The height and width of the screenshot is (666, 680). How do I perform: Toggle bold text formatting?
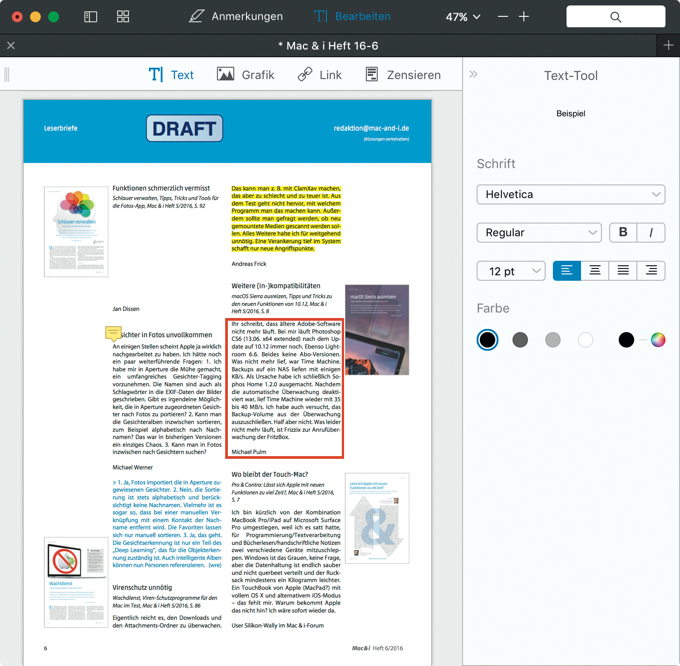pos(623,233)
